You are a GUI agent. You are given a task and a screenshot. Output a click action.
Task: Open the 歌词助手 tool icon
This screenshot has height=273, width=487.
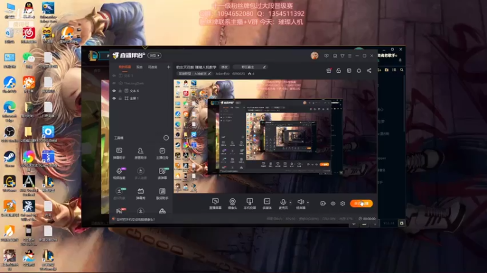pos(162,194)
